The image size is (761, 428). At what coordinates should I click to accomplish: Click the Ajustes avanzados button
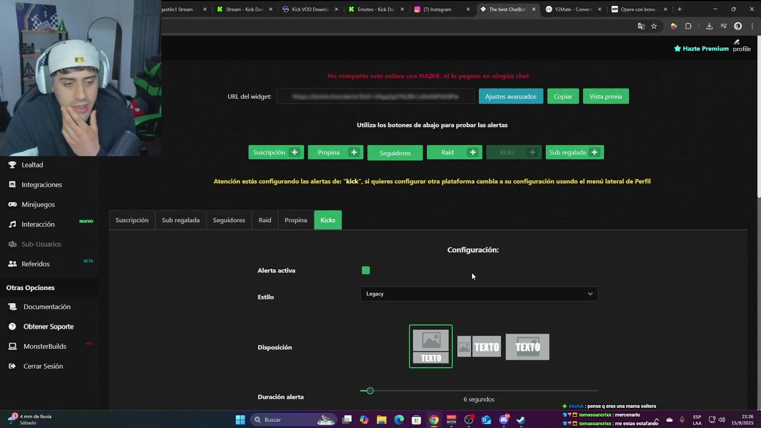tap(511, 96)
